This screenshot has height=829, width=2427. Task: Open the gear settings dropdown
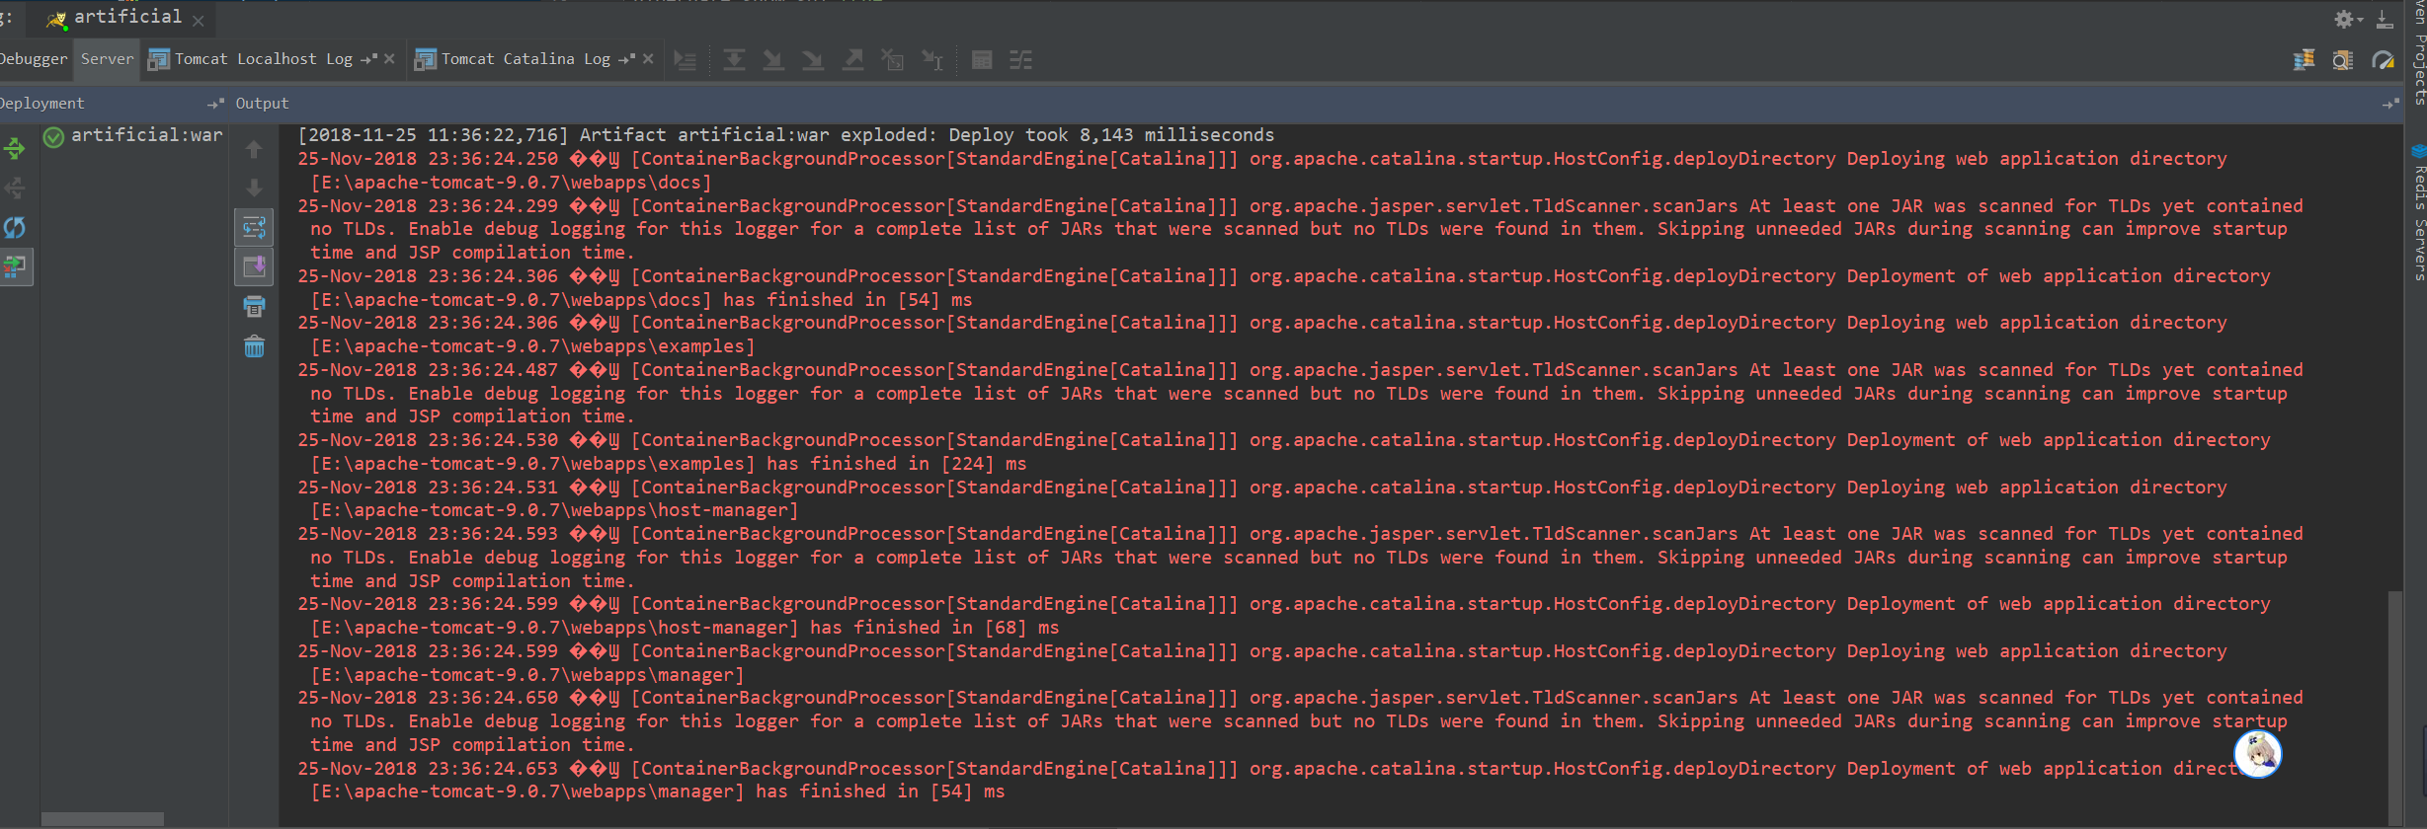pos(2348,19)
